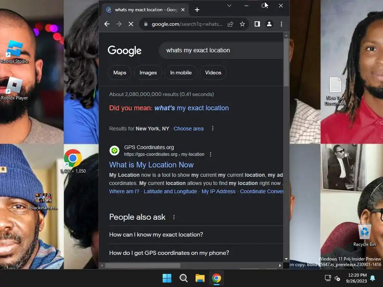Select the Roblox Studio desktop icon

(15, 52)
